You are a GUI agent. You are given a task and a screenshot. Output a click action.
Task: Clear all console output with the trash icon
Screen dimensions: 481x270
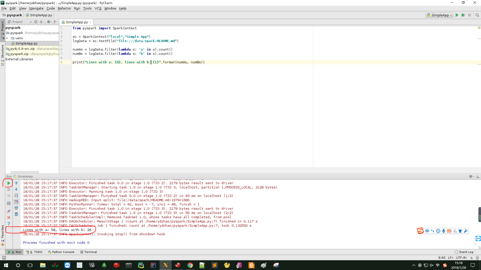[x=16, y=214]
